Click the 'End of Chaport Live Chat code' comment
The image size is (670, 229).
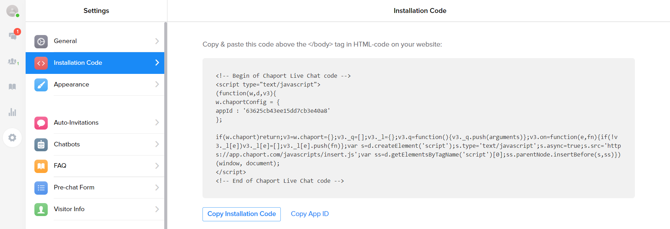point(280,181)
